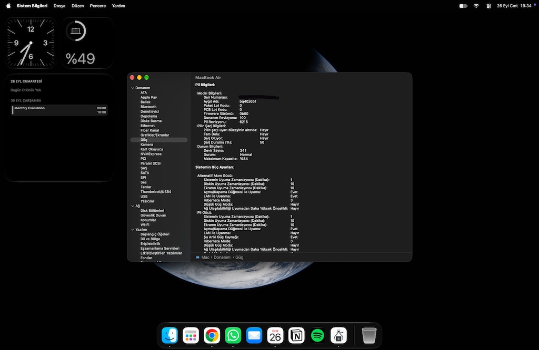
Task: Click Güç in the path bar
Action: [x=239, y=257]
